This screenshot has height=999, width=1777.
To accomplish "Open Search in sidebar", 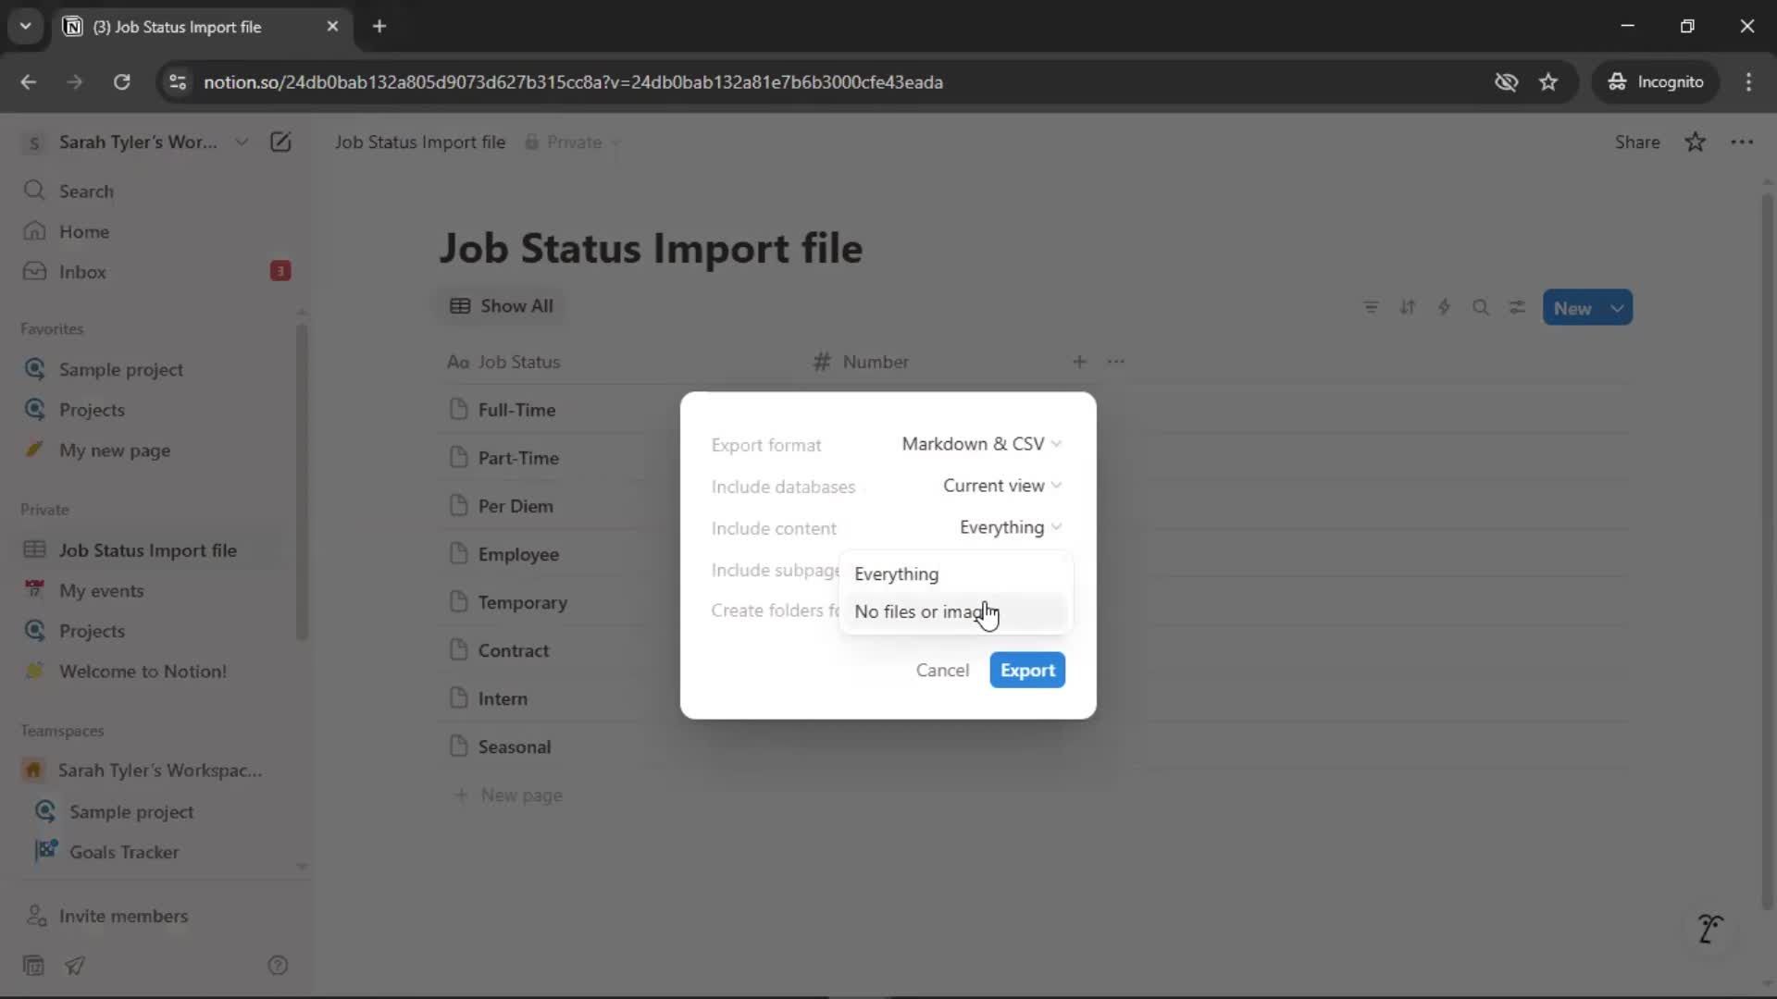I will pyautogui.click(x=157, y=191).
